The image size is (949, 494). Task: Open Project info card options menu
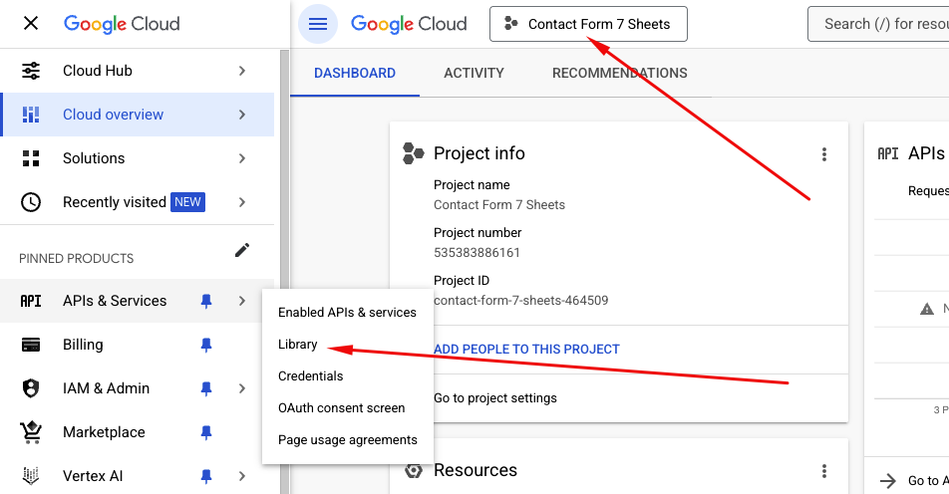click(823, 154)
